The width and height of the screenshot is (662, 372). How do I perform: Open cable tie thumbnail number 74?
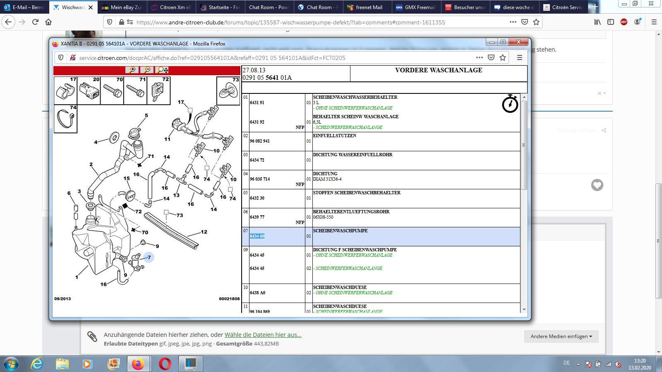[65, 119]
